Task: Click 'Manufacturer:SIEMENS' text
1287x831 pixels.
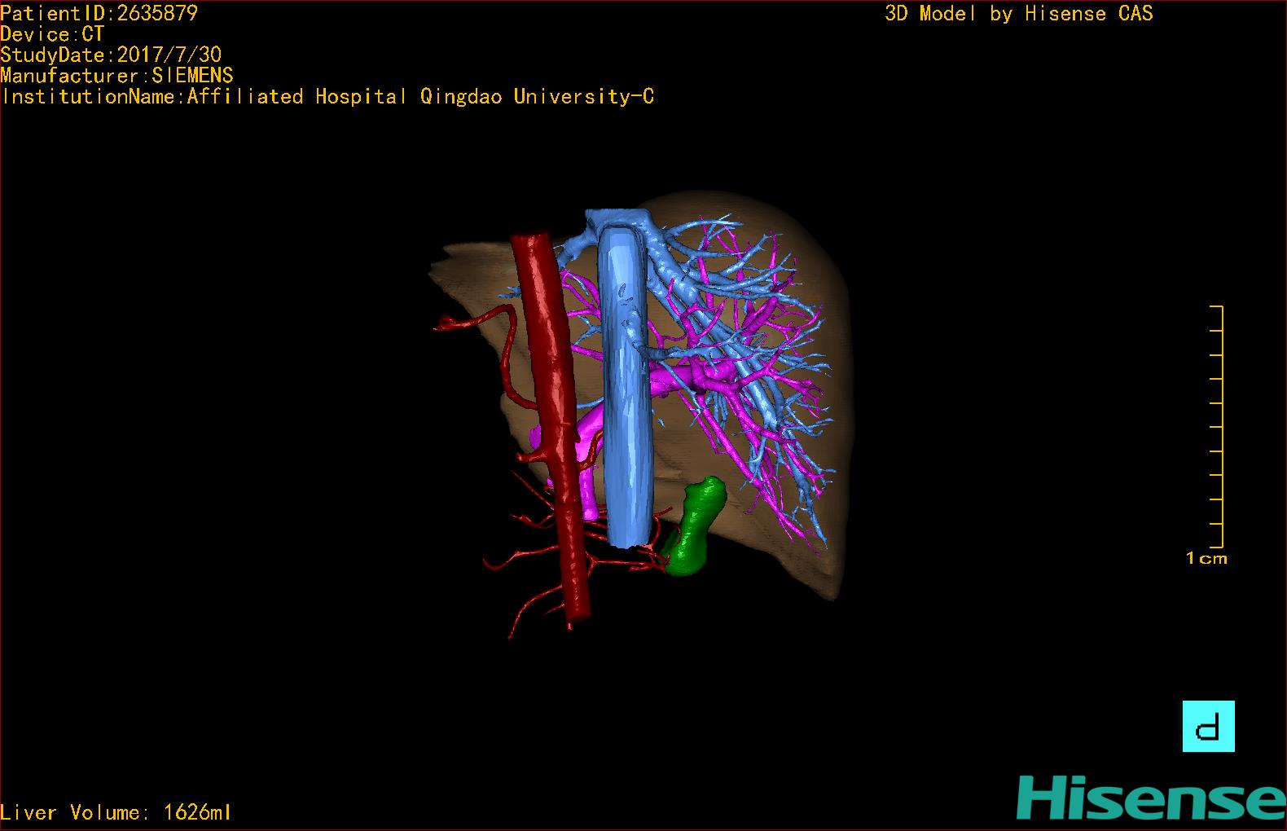Action: coord(116,76)
